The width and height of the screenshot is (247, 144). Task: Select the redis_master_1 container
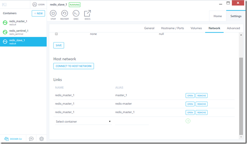tap(23, 23)
